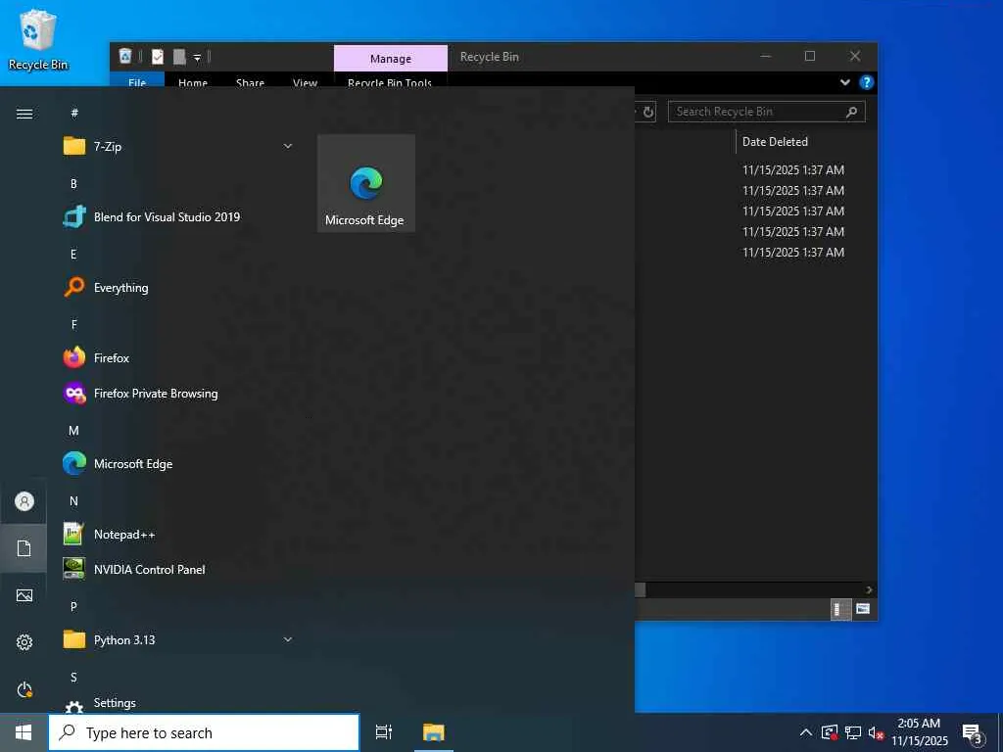Open the Power options icon

tap(24, 689)
